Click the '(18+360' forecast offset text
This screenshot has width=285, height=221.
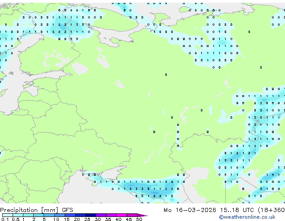tap(272, 210)
